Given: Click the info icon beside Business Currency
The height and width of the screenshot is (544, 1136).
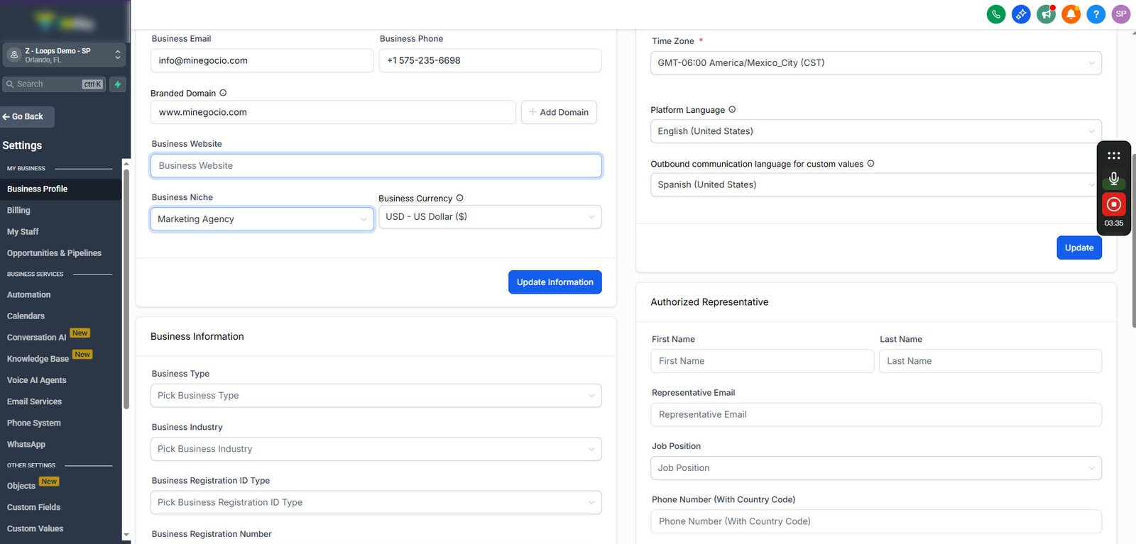Looking at the screenshot, I should tap(459, 198).
